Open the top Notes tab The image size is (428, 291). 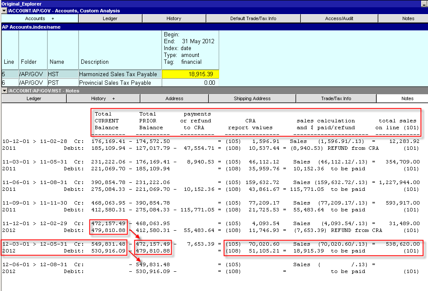(408, 18)
